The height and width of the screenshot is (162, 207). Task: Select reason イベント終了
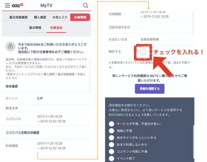(x=111, y=159)
